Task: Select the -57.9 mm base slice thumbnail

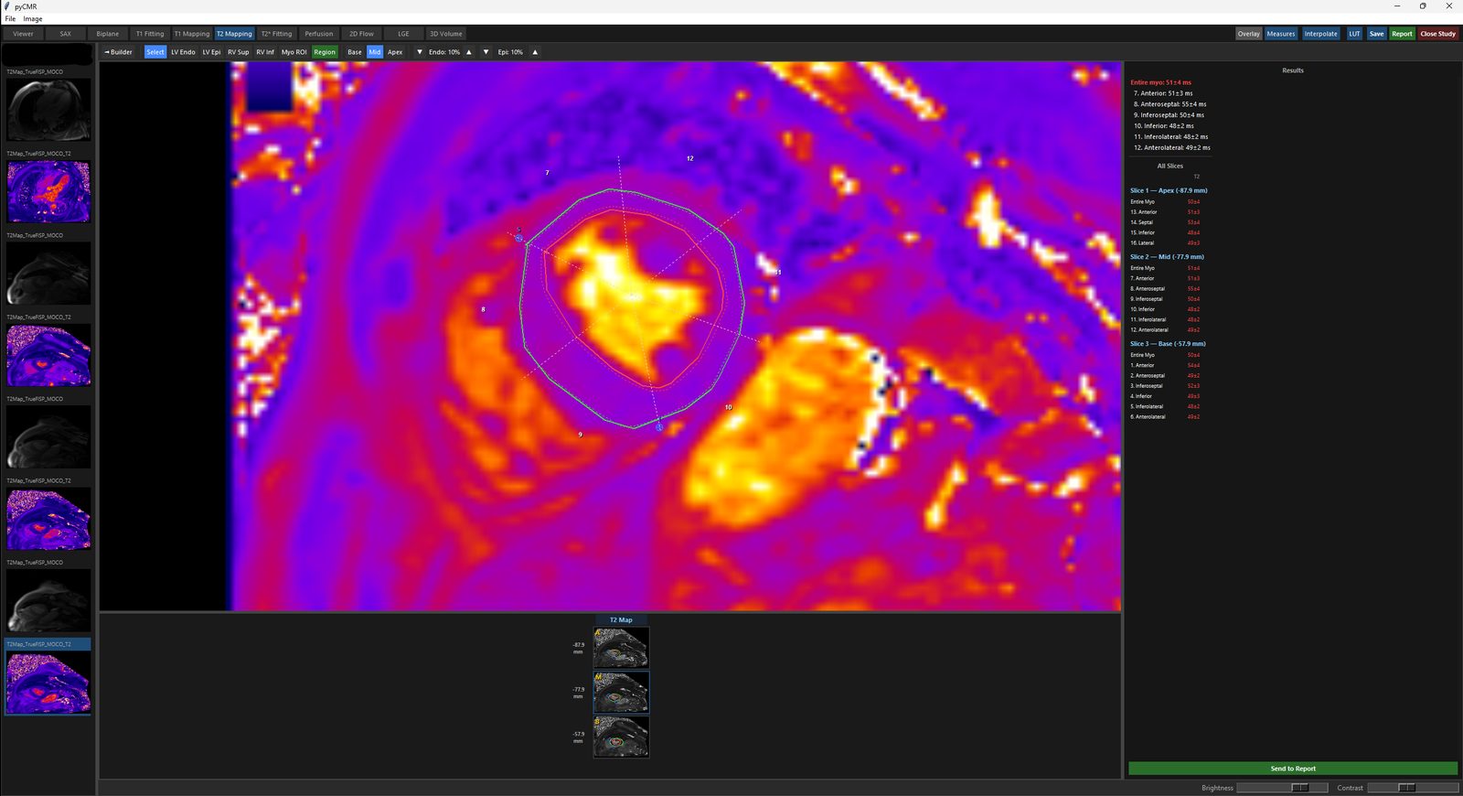Action: click(x=621, y=737)
